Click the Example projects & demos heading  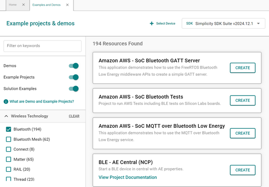[40, 23]
